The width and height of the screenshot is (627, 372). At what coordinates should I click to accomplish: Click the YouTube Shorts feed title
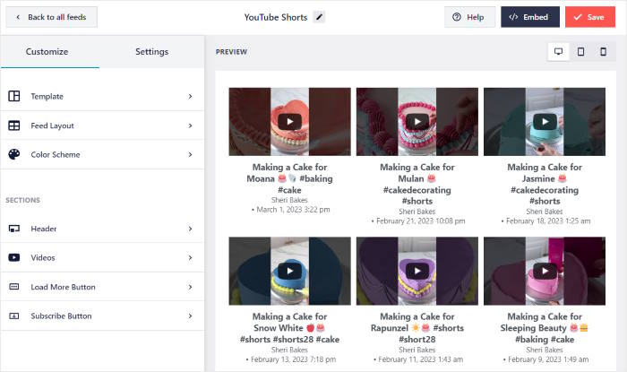coord(276,17)
